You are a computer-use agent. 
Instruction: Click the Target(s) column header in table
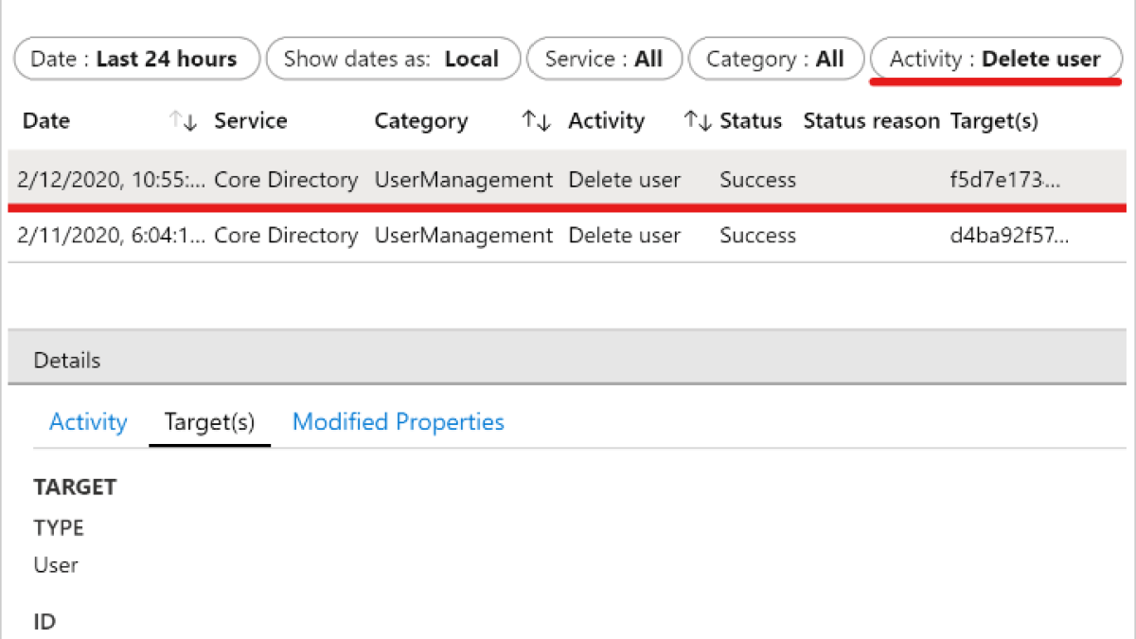994,121
